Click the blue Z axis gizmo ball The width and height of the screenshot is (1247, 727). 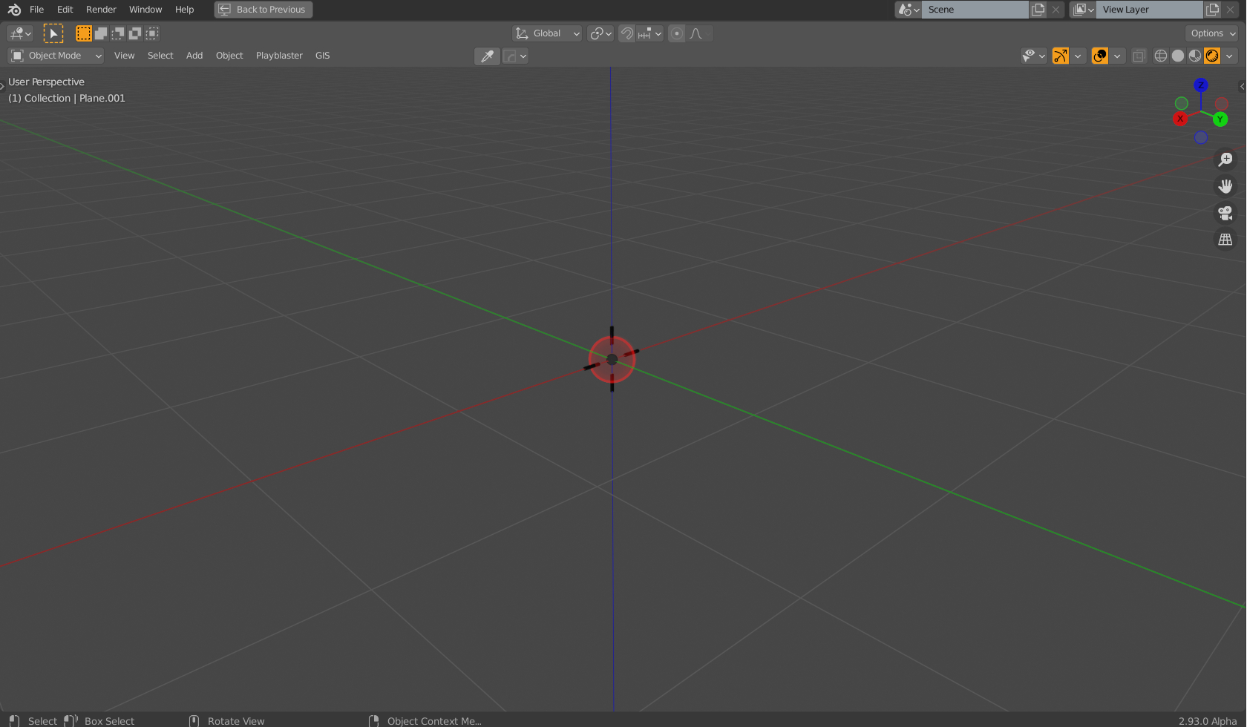coord(1201,85)
